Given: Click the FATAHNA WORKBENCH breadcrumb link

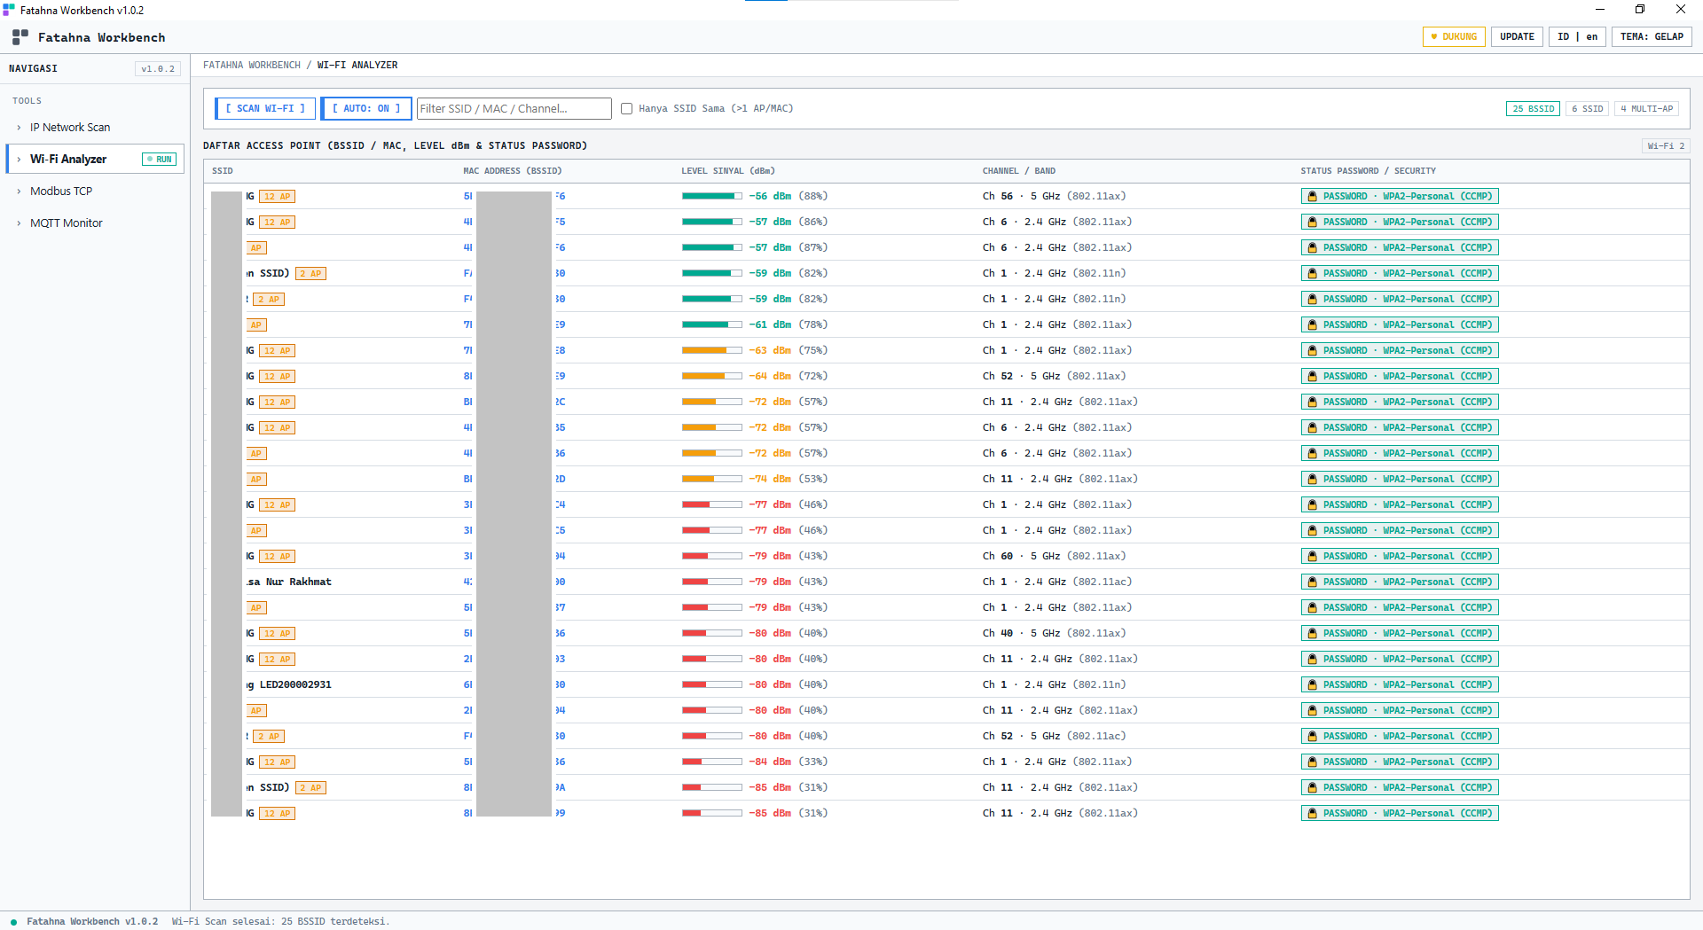Looking at the screenshot, I should tap(252, 66).
